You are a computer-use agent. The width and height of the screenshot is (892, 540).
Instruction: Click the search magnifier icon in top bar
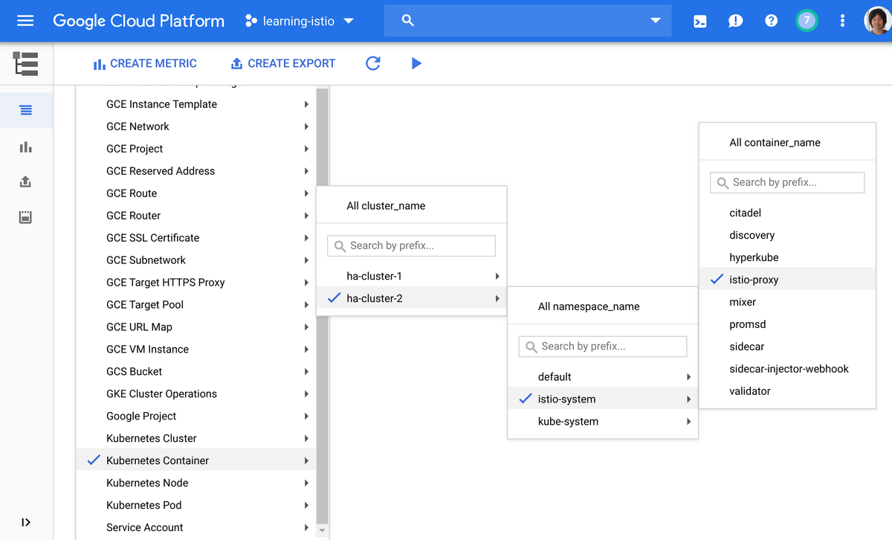(407, 21)
